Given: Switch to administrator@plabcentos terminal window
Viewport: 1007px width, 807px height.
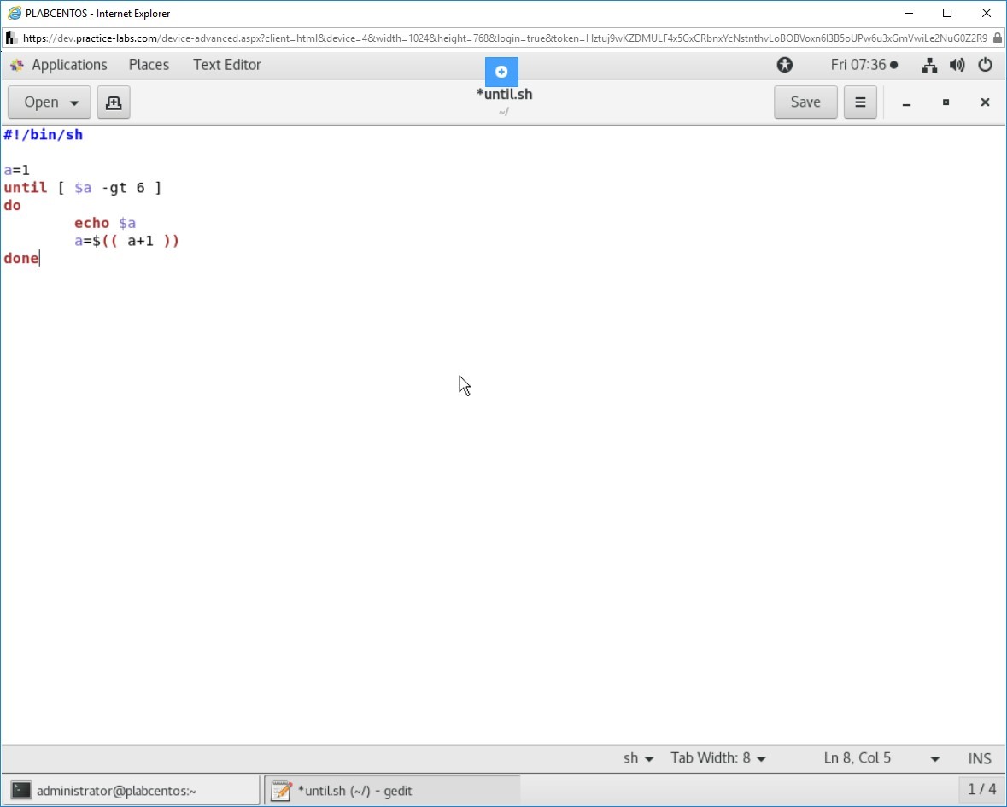Looking at the screenshot, I should pos(132,791).
